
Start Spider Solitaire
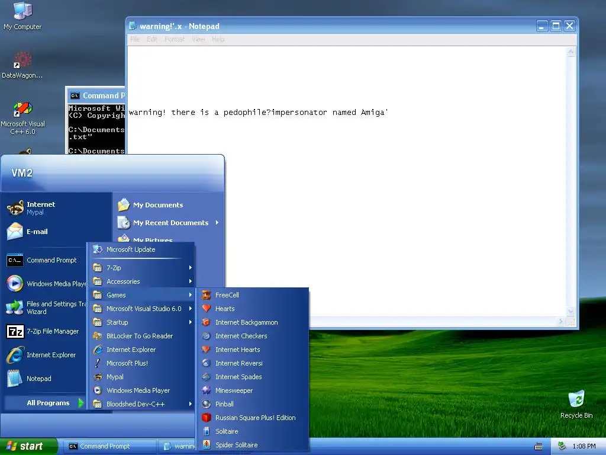252,444
